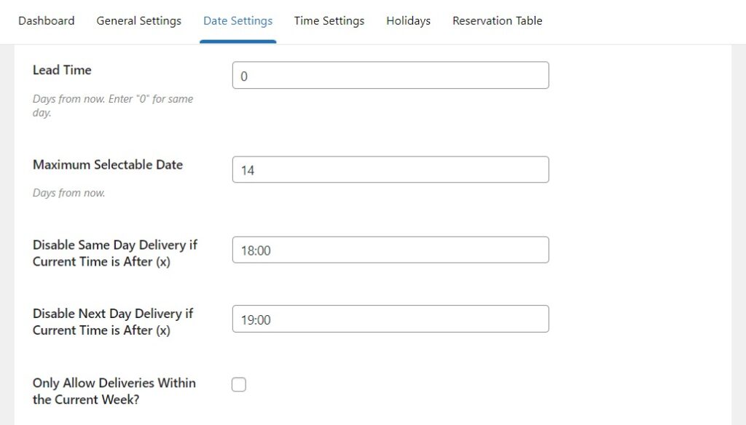Switch to the Dashboard tab
Screen dimensions: 746x425
click(x=46, y=21)
